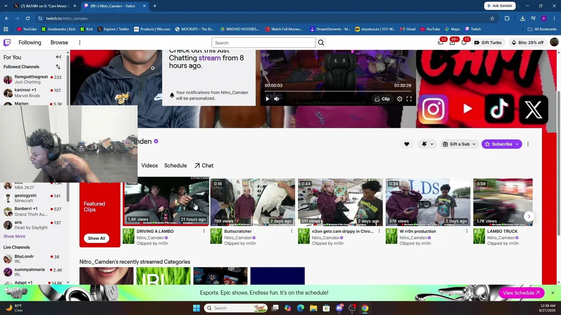Open the Twitch user avatar menu

pos(554,42)
